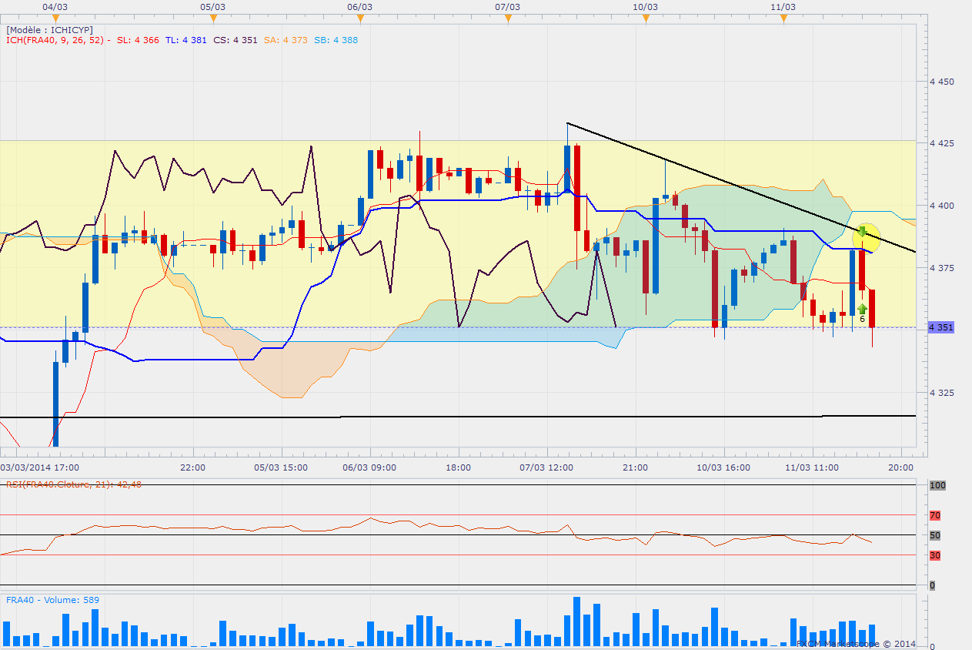Select the orange day marker labeled 10/03
Image resolution: width=972 pixels, height=650 pixels.
(x=645, y=19)
